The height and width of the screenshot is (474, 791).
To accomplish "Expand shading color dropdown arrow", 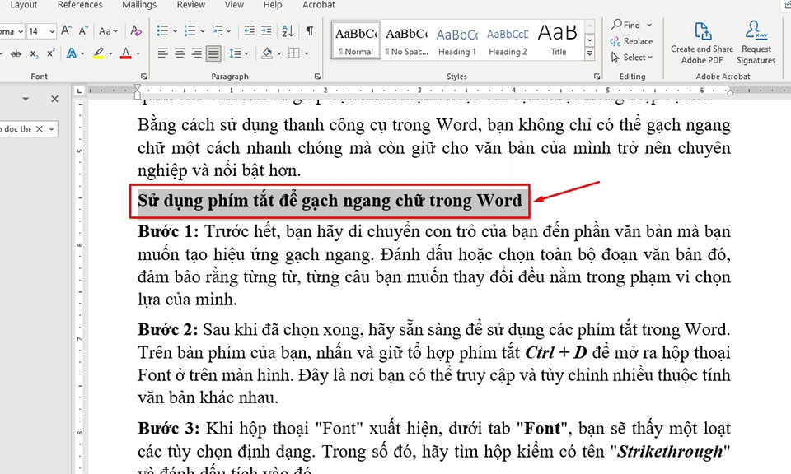I will pos(279,53).
